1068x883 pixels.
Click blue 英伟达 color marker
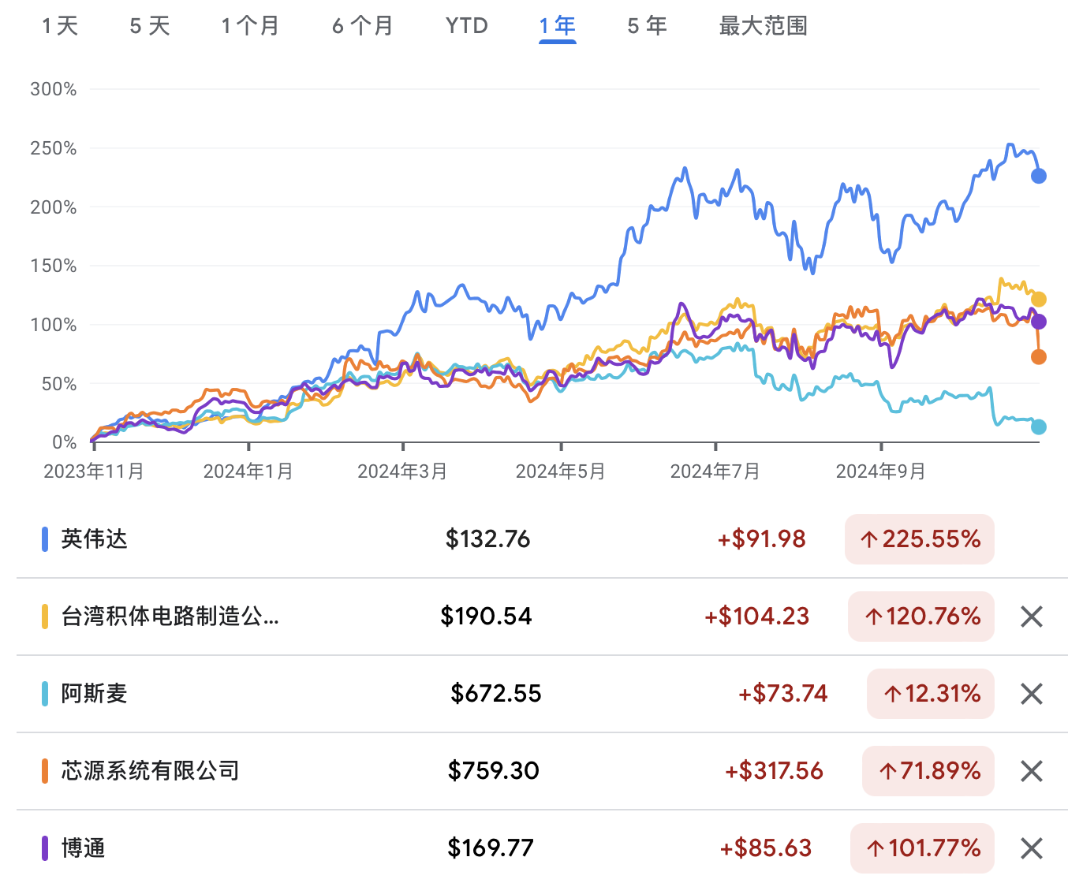45,539
